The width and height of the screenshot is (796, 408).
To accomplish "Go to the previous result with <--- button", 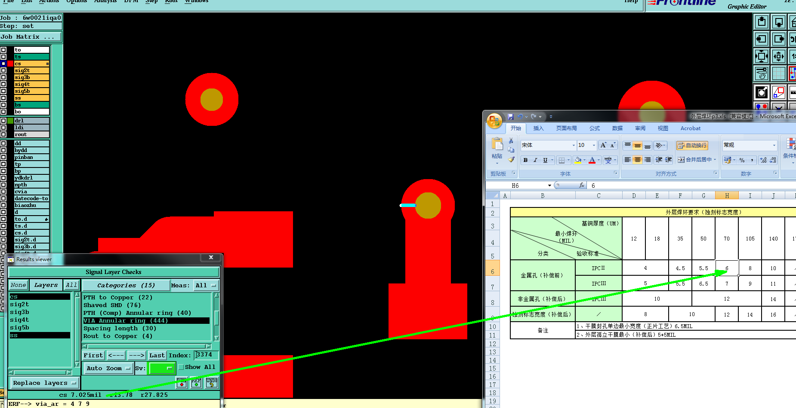I will pos(116,355).
